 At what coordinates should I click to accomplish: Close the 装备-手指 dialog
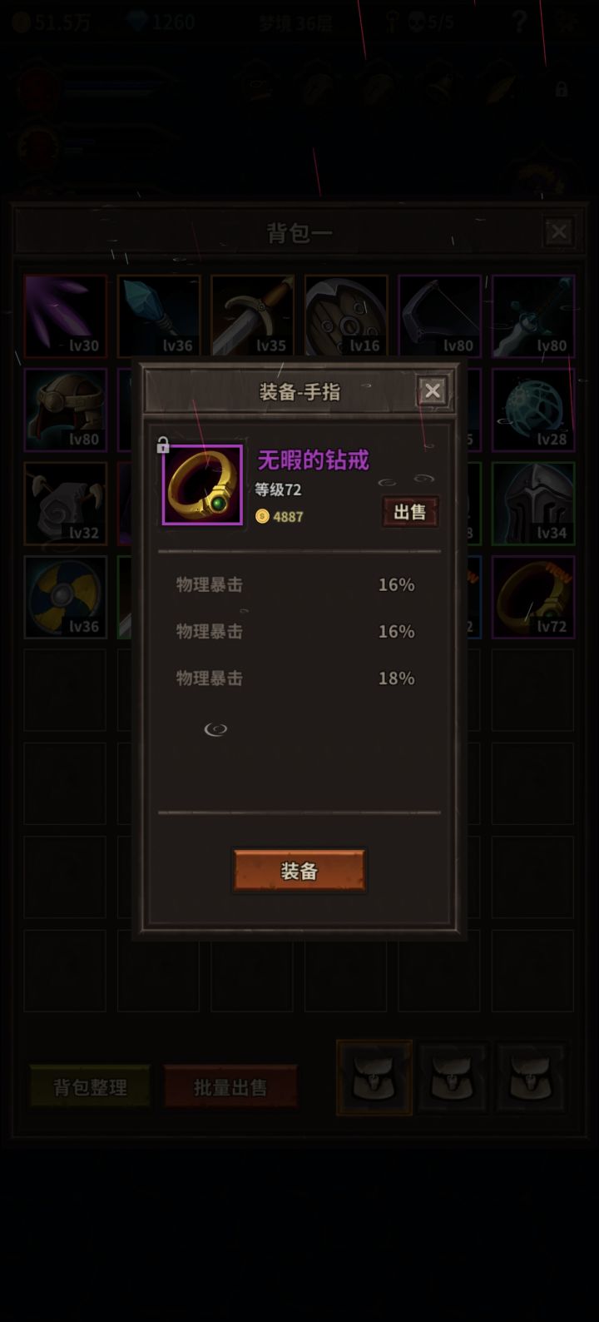tap(432, 390)
